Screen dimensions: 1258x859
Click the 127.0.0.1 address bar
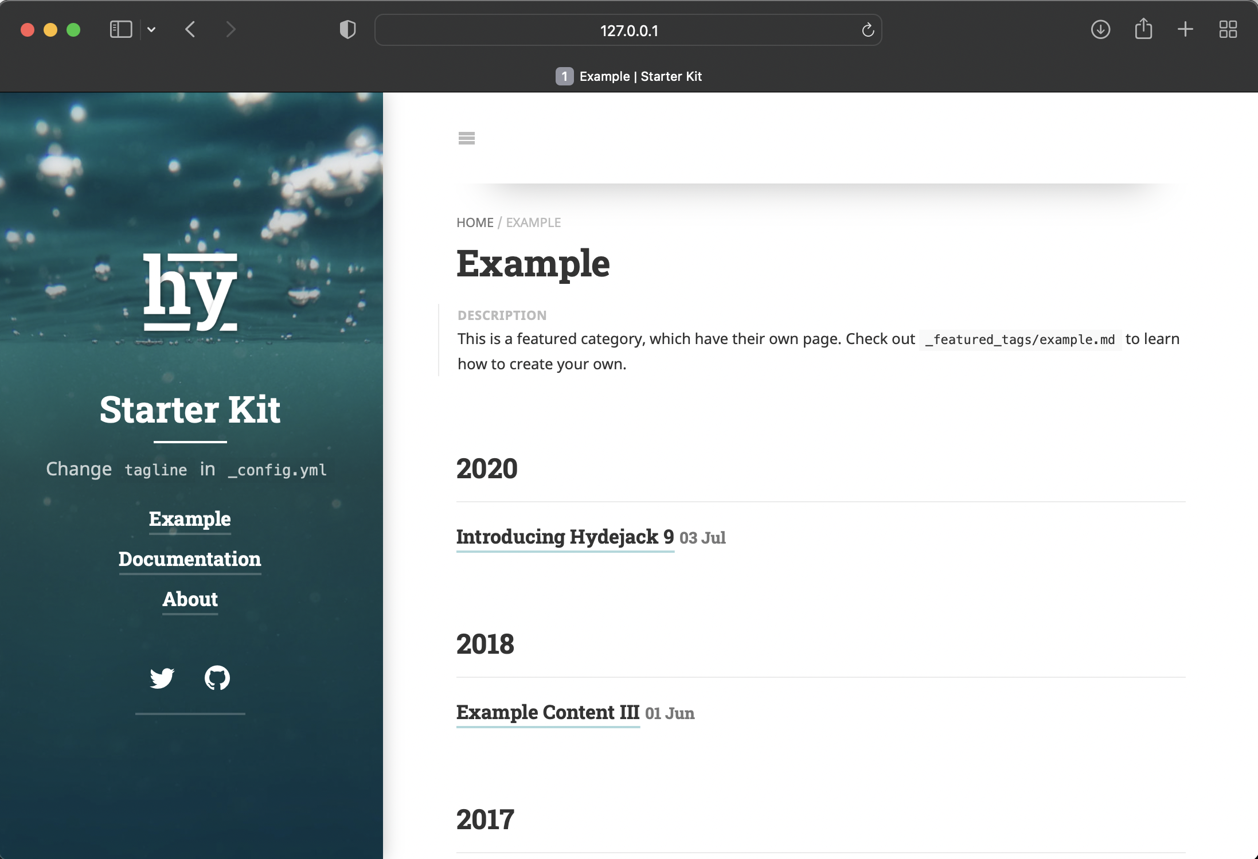628,30
